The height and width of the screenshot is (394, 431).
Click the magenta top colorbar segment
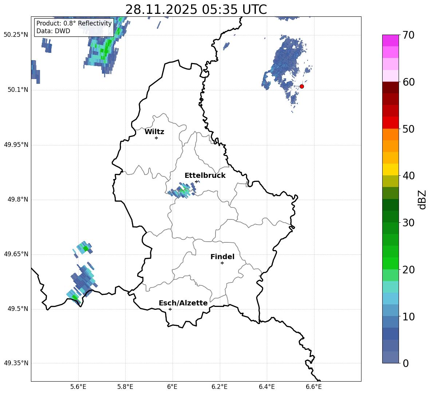tap(391, 40)
